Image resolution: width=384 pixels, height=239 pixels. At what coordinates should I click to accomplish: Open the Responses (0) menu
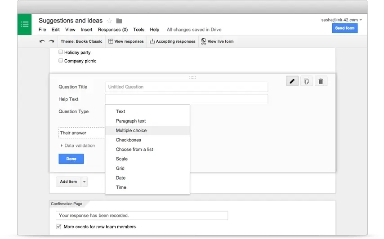coord(113,30)
